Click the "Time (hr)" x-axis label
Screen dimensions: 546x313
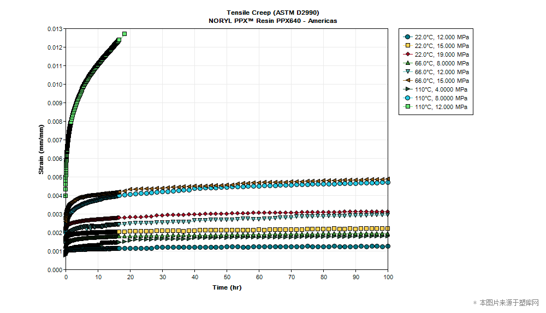[227, 287]
